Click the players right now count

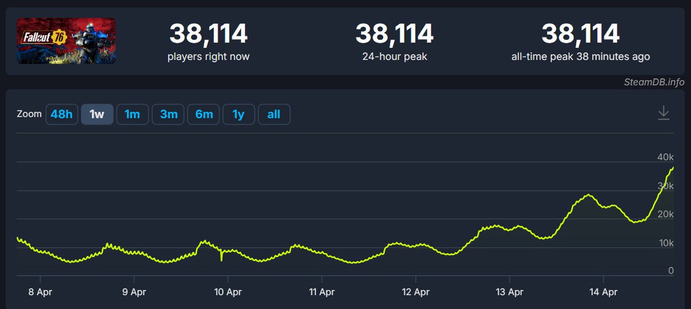pyautogui.click(x=208, y=35)
